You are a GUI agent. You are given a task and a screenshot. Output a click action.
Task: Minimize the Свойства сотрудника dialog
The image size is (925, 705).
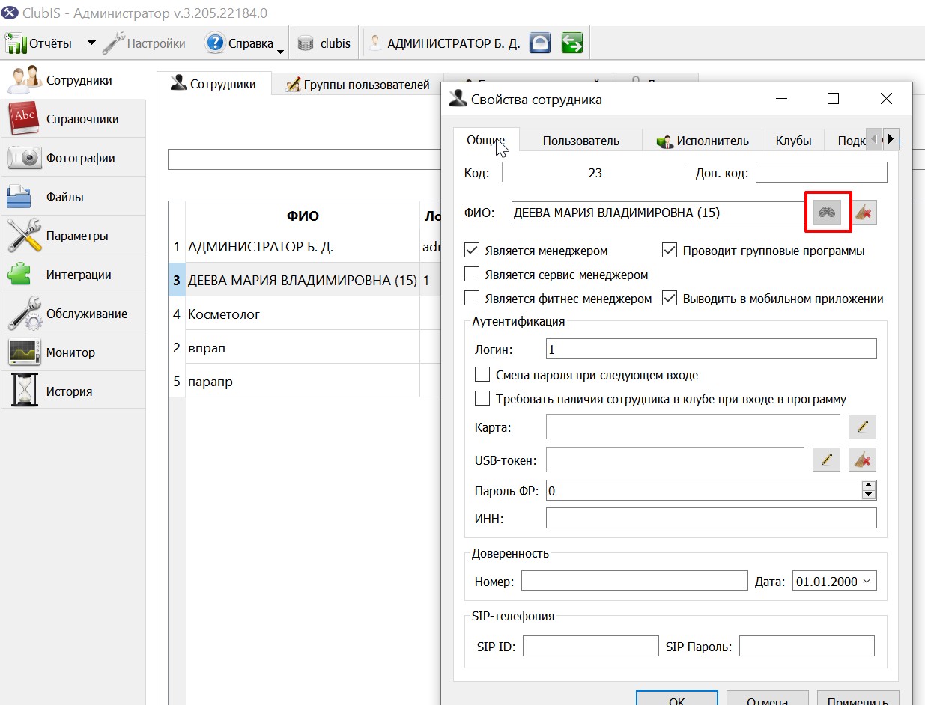click(x=781, y=99)
